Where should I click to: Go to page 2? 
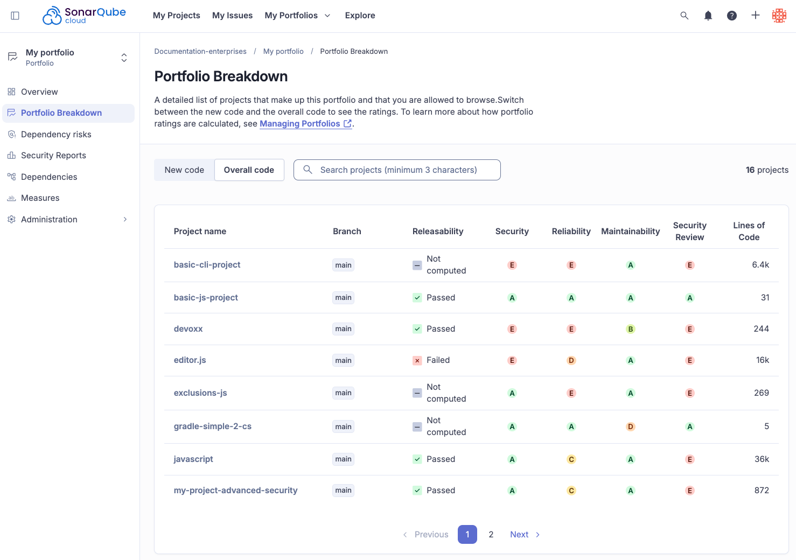pos(491,535)
